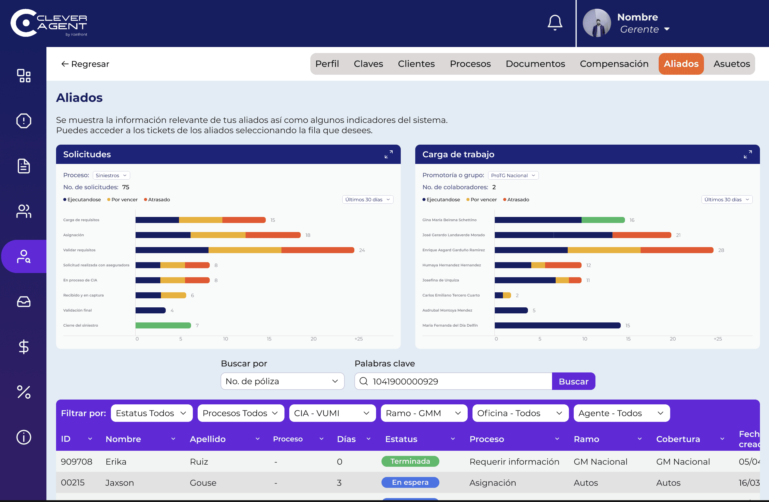
Task: Open the CIA - VUMI filter dropdown
Action: [332, 413]
